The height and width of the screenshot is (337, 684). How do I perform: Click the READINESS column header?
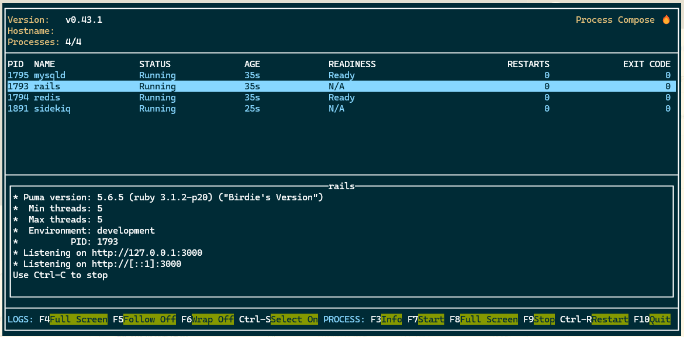point(352,64)
